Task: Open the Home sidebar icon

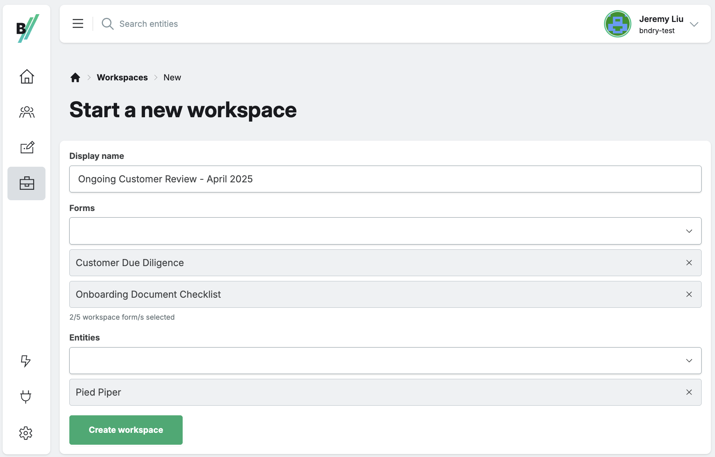Action: click(27, 77)
